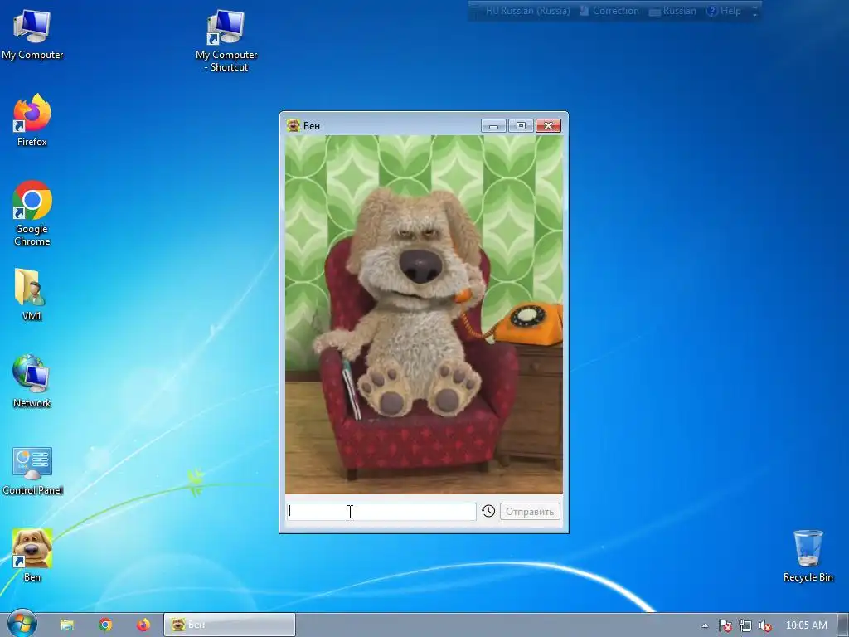Click the 10:05 AM clock

806,625
